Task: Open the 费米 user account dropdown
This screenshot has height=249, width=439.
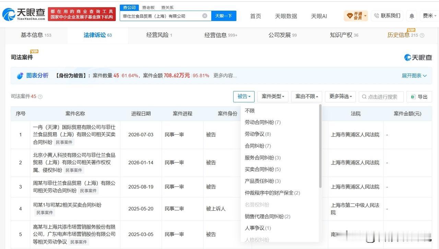Action: [x=429, y=16]
